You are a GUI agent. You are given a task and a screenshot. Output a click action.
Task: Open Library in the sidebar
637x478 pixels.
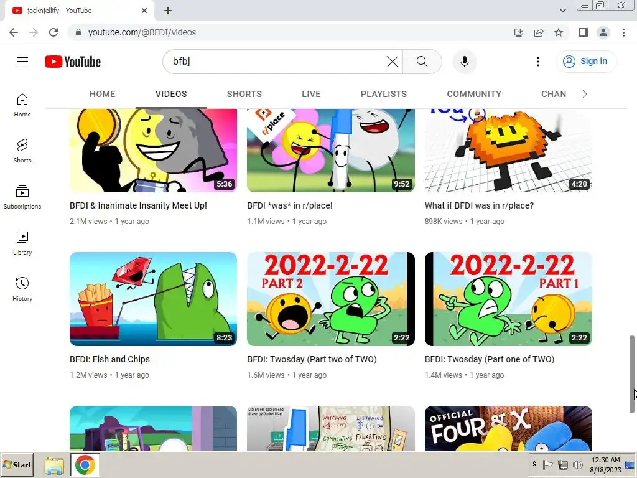pos(22,243)
